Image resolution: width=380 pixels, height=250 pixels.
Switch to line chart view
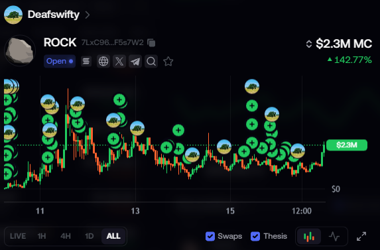(334, 236)
